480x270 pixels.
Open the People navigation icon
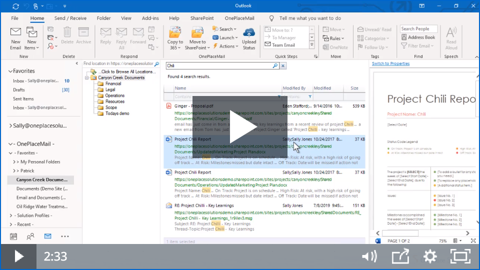coord(30,236)
